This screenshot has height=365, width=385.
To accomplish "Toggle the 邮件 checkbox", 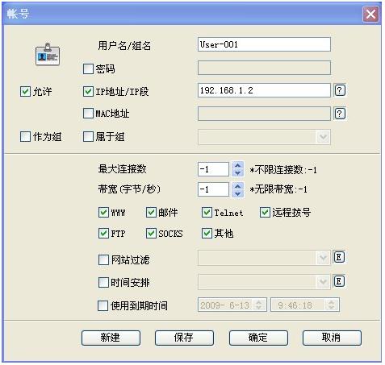I will pos(151,213).
